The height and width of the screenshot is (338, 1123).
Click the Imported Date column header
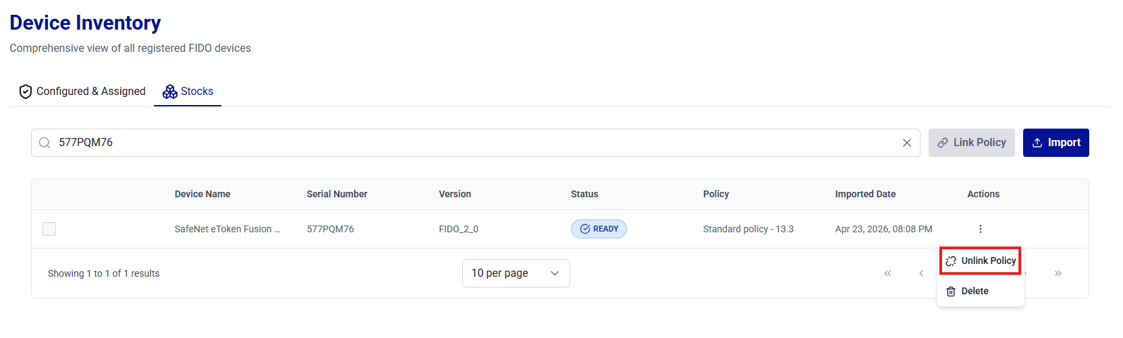pyautogui.click(x=865, y=194)
